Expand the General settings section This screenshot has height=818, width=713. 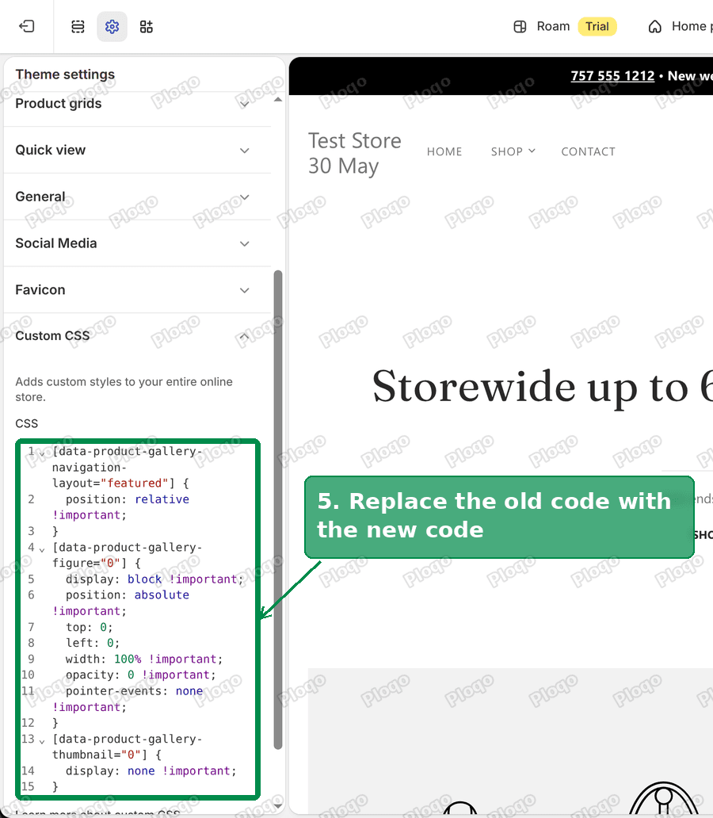[x=138, y=197]
